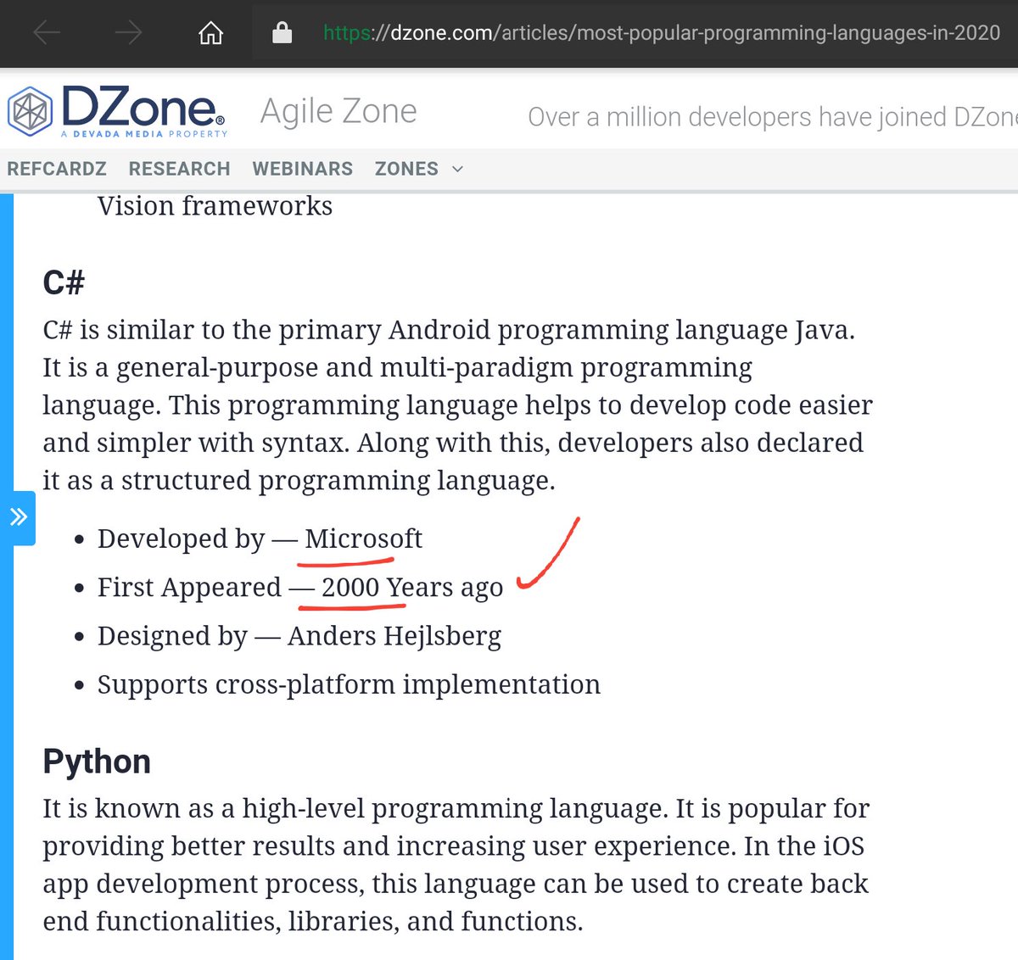This screenshot has height=960, width=1018.
Task: Open the Agile Zone link
Action: (338, 111)
